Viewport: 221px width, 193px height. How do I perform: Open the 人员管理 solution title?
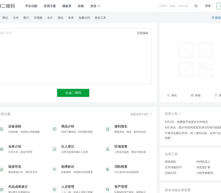68,187
